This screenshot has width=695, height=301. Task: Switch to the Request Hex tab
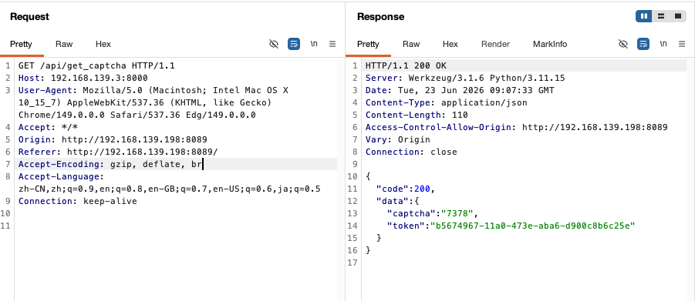point(103,45)
